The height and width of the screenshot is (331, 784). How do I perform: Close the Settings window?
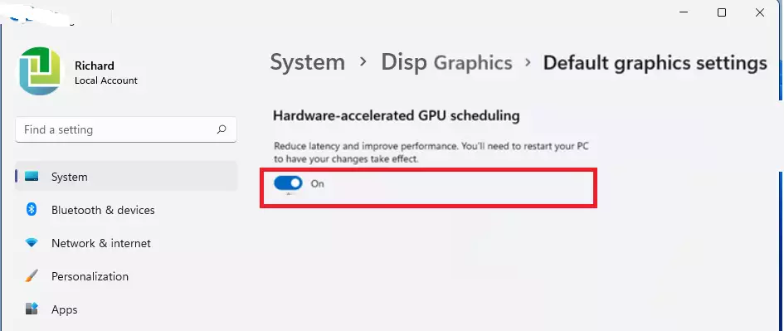click(x=759, y=12)
